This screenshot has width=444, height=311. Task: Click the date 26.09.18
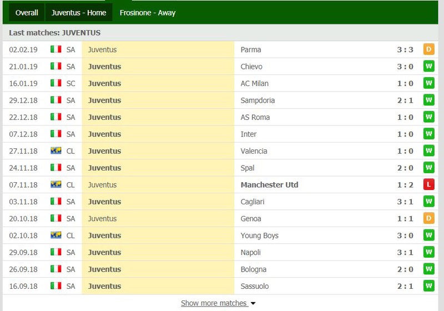pos(23,269)
